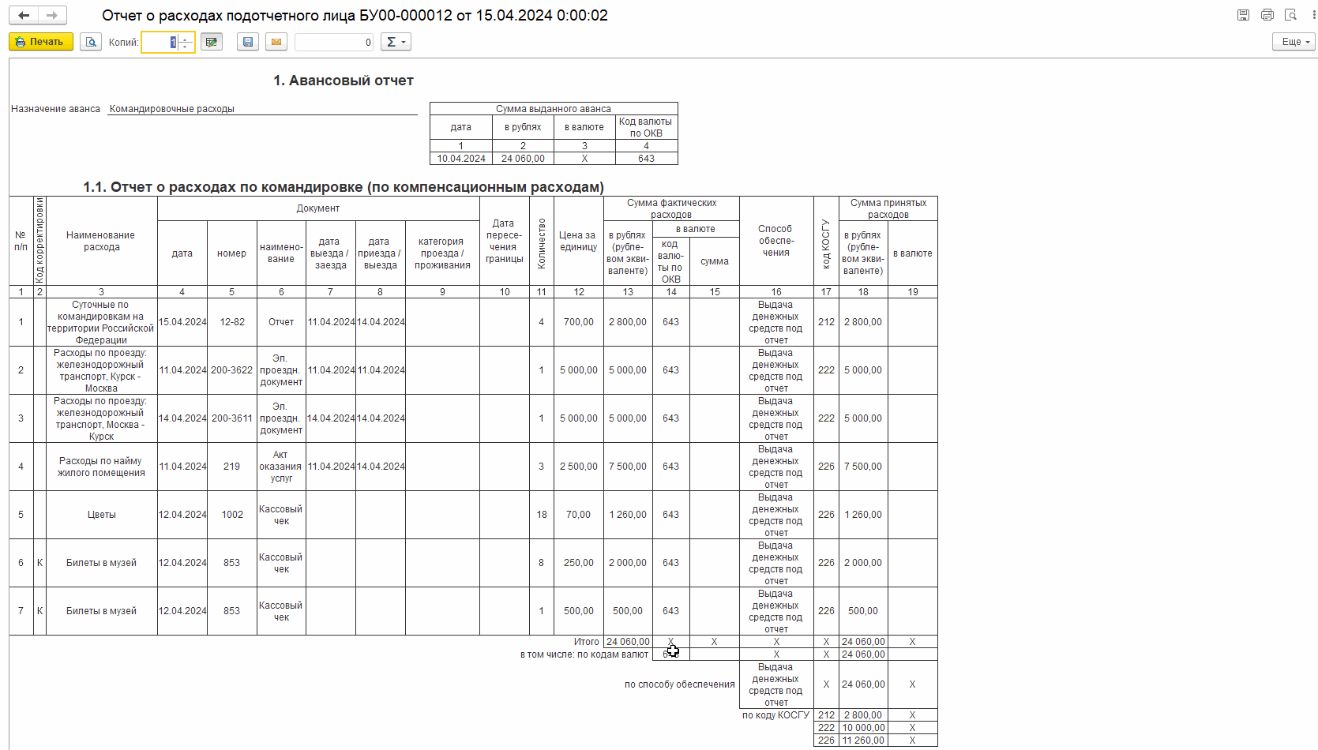This screenshot has height=750, width=1318.
Task: Click the unit price 2 500,00 cell
Action: pos(579,467)
